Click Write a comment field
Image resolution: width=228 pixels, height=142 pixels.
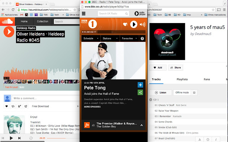[x=46, y=98]
